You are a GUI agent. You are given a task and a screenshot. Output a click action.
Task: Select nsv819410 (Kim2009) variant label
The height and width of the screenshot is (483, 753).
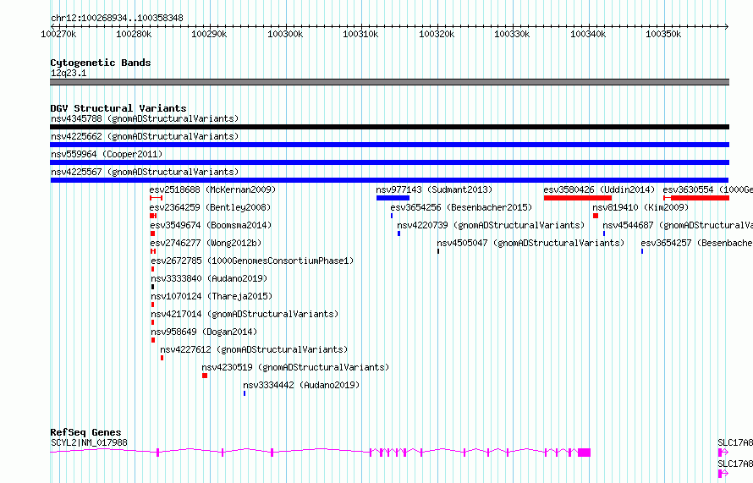click(640, 207)
